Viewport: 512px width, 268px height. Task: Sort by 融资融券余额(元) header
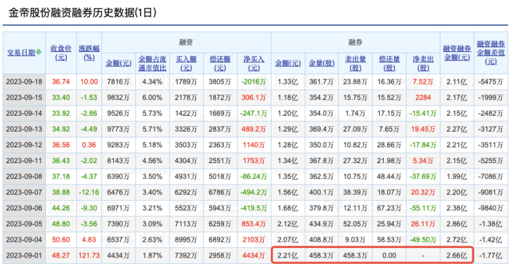point(456,53)
